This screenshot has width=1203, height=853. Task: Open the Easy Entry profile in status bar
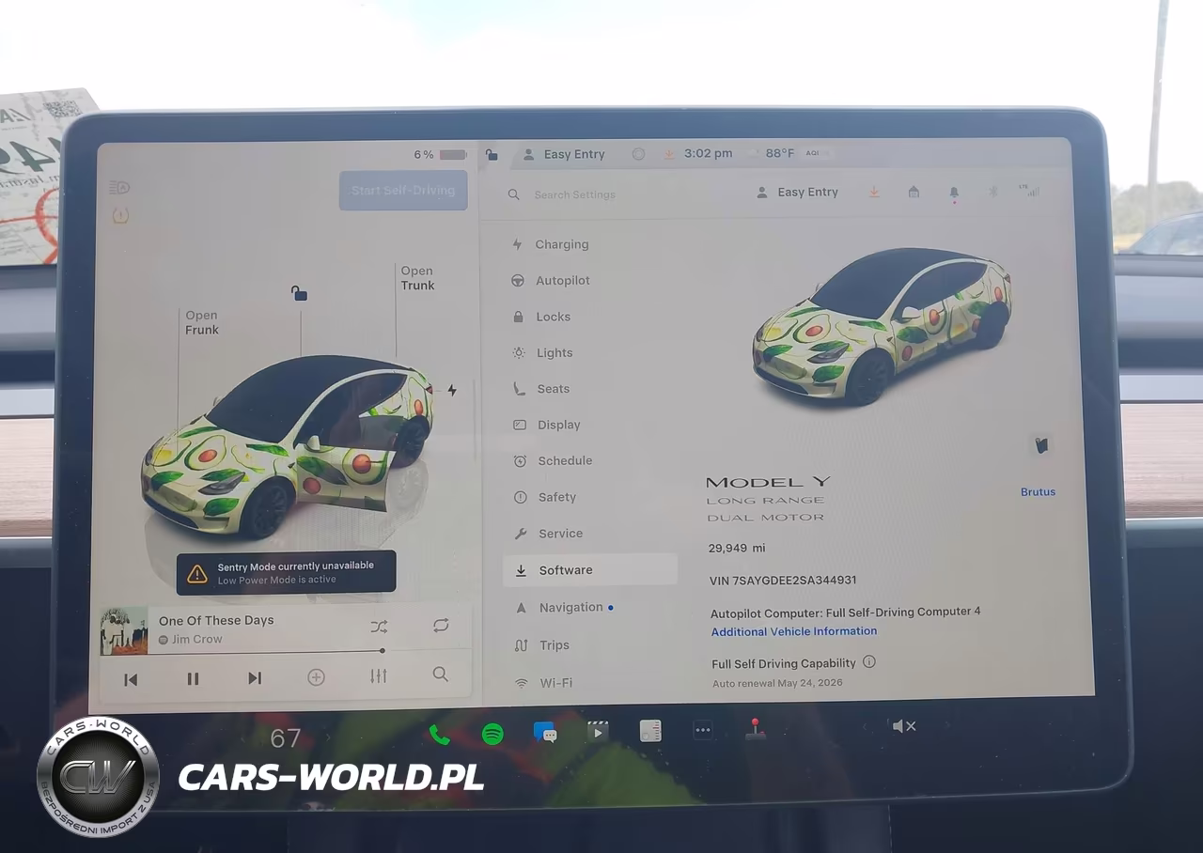tap(564, 154)
